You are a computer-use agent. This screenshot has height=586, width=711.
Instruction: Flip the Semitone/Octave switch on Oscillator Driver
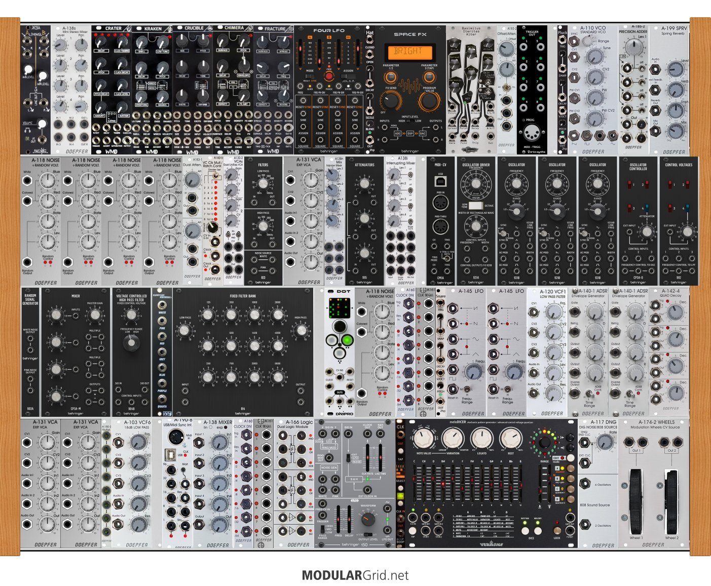tap(476, 206)
